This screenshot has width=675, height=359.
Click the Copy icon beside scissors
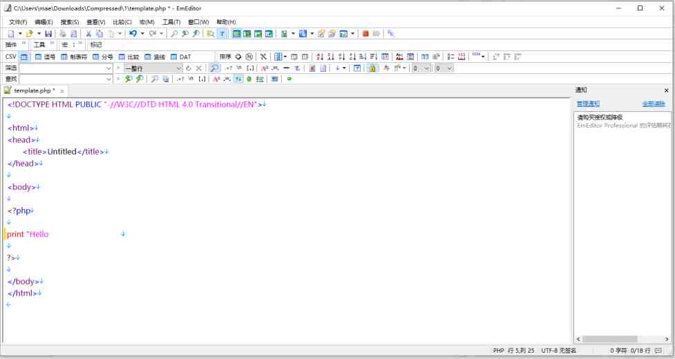(x=99, y=34)
